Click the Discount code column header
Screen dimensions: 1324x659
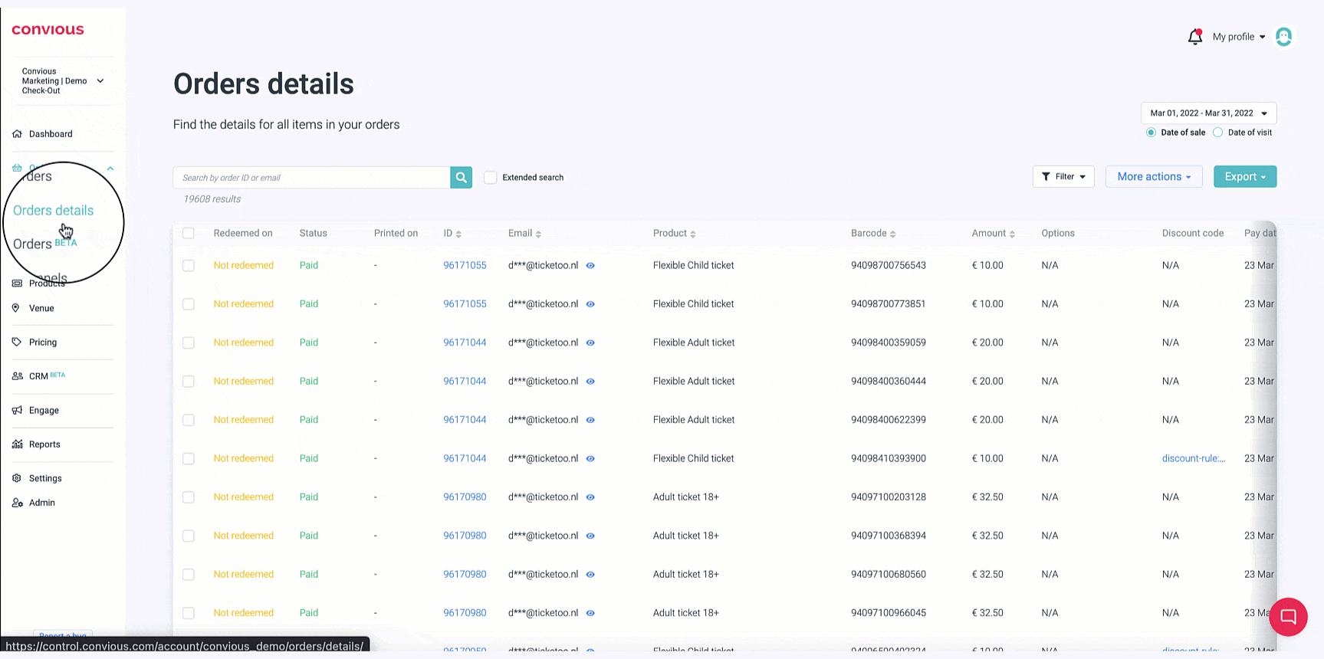pyautogui.click(x=1193, y=234)
